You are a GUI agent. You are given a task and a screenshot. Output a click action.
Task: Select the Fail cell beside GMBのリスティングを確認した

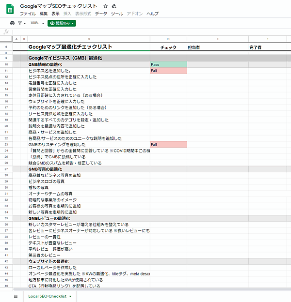168,144
